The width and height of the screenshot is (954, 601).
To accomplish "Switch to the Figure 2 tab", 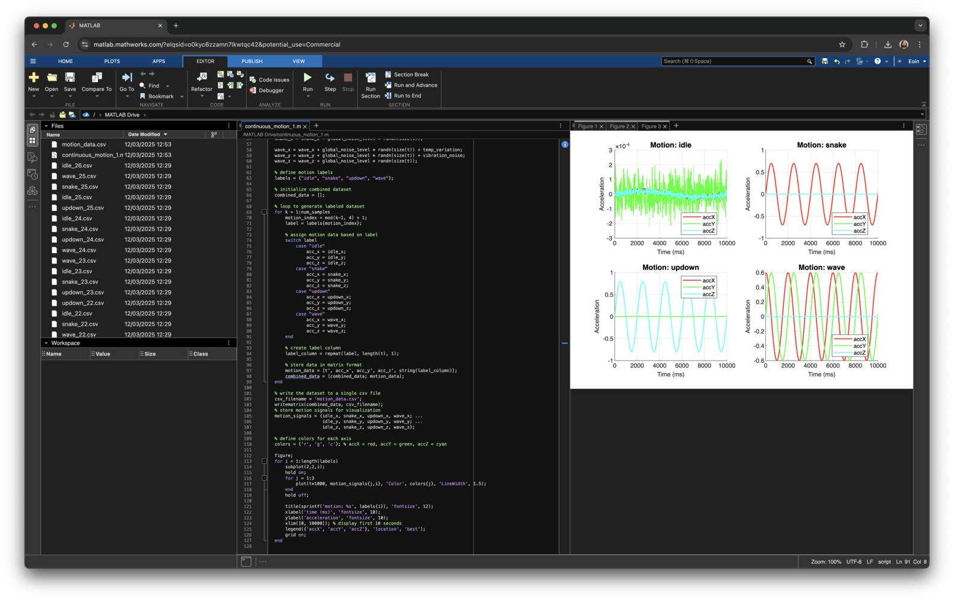I will point(619,126).
